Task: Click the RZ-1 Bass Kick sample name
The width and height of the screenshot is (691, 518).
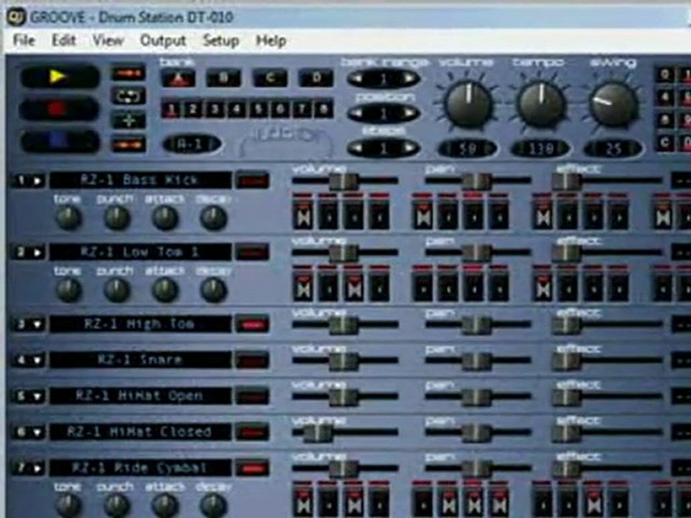Action: tap(140, 180)
